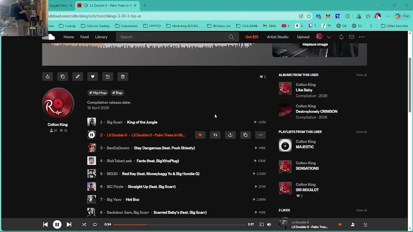
Task: Like the playlist with the heart icon
Action: (93, 77)
